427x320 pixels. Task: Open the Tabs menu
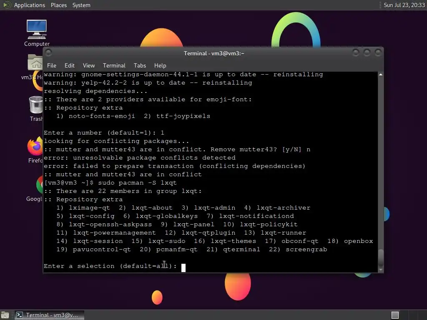pos(140,65)
